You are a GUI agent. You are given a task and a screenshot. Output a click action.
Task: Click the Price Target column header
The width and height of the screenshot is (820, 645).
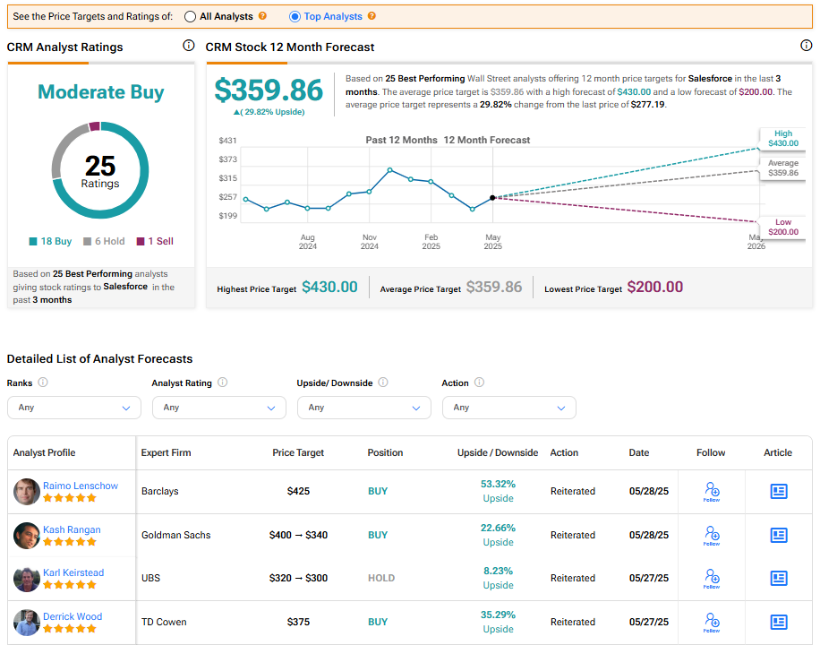298,453
